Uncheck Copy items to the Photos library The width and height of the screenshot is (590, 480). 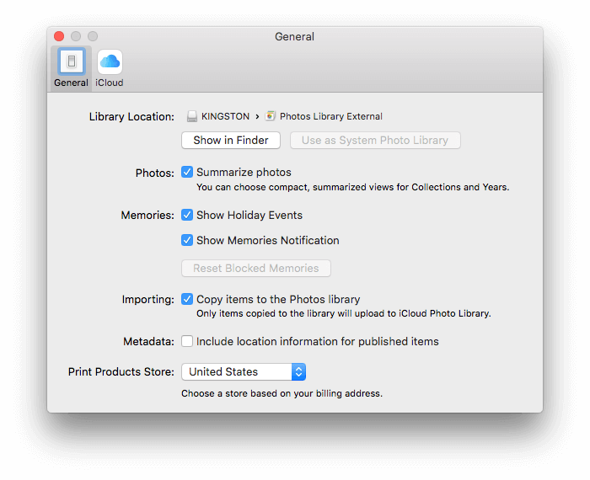pos(187,299)
